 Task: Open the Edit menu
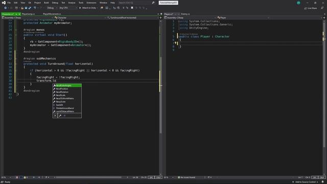coord(16,3)
